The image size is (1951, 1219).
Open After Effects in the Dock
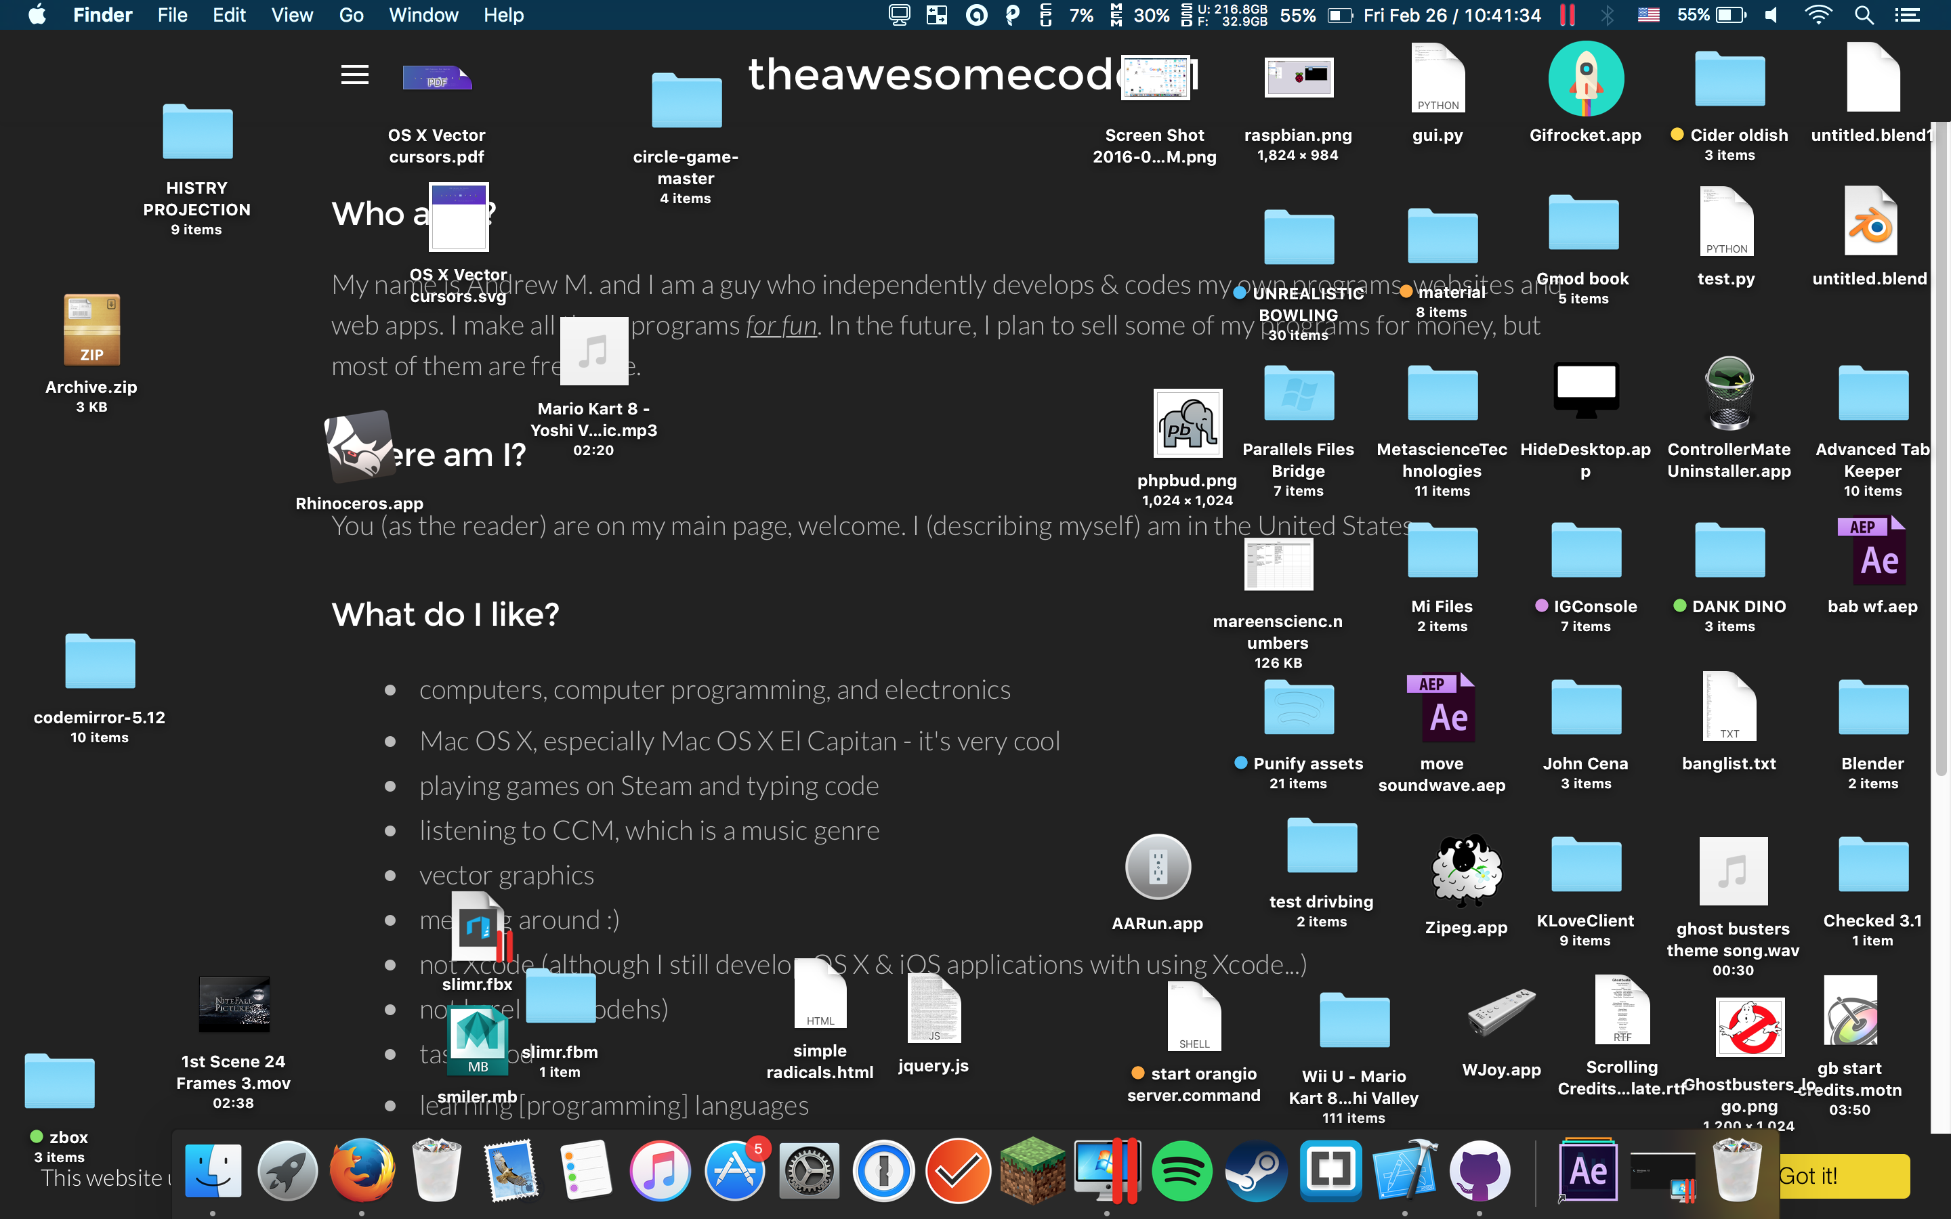(x=1587, y=1171)
